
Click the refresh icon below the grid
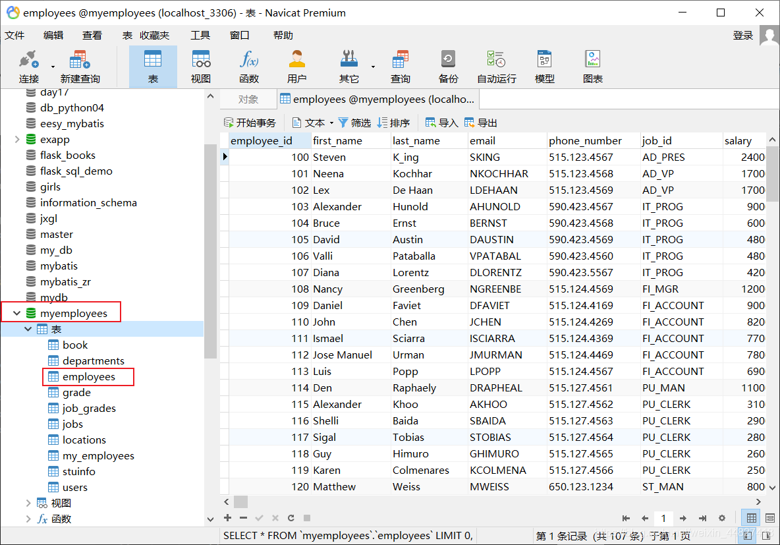[x=291, y=517]
